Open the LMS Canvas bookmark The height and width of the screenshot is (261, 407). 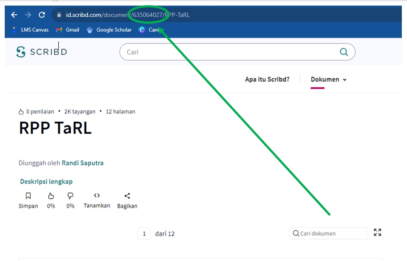click(30, 30)
